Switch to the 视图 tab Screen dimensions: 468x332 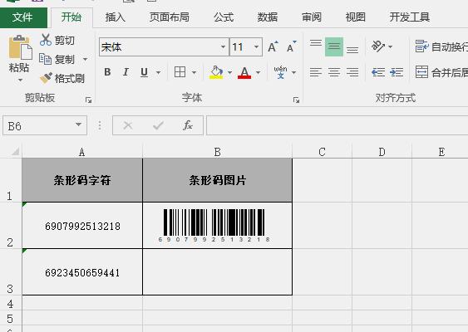(x=355, y=17)
